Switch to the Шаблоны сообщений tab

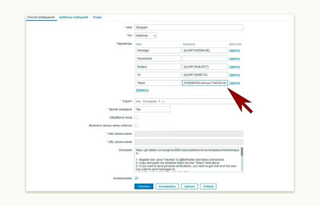tap(74, 17)
